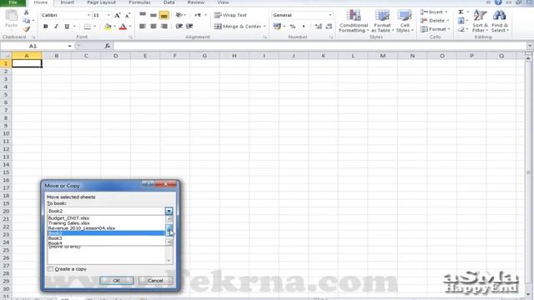Toggle the highlighted Bottom Align button
This screenshot has width=534, height=300.
(x=164, y=15)
